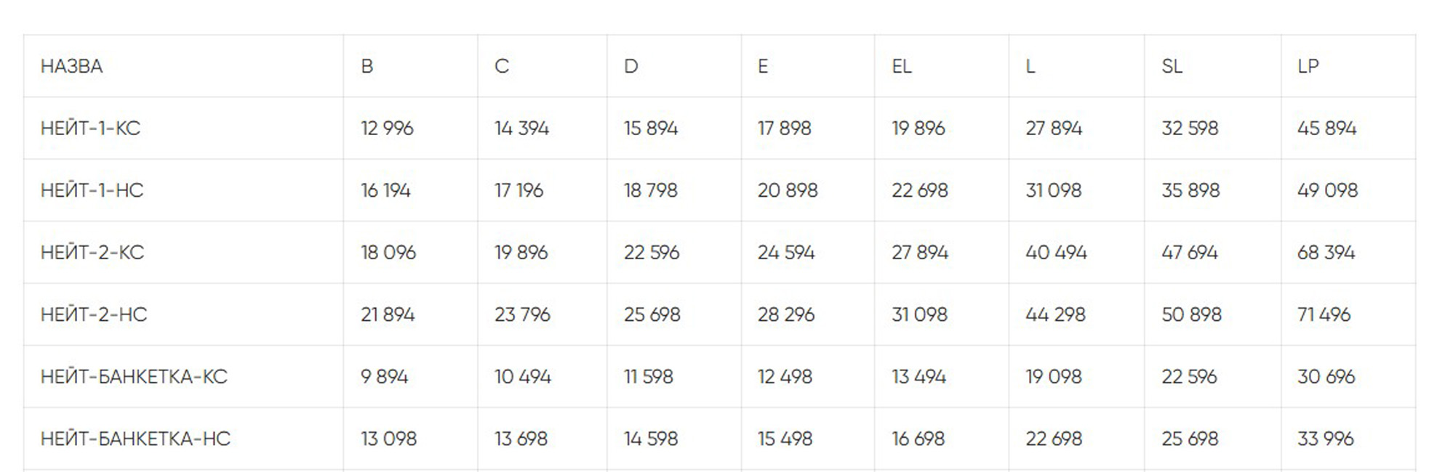The width and height of the screenshot is (1437, 472).
Task: Select price 47 694 in SL column
Action: tap(1189, 253)
